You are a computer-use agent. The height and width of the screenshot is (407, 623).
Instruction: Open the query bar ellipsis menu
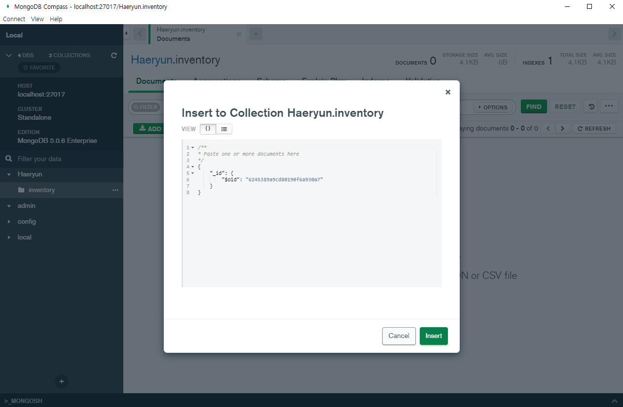(x=609, y=106)
